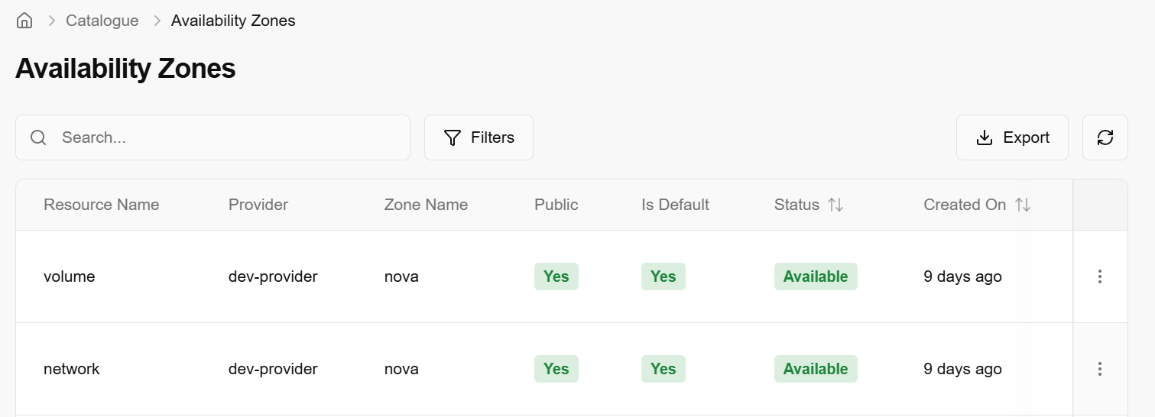Click the Status column sort arrows
1155x417 pixels.
[835, 205]
